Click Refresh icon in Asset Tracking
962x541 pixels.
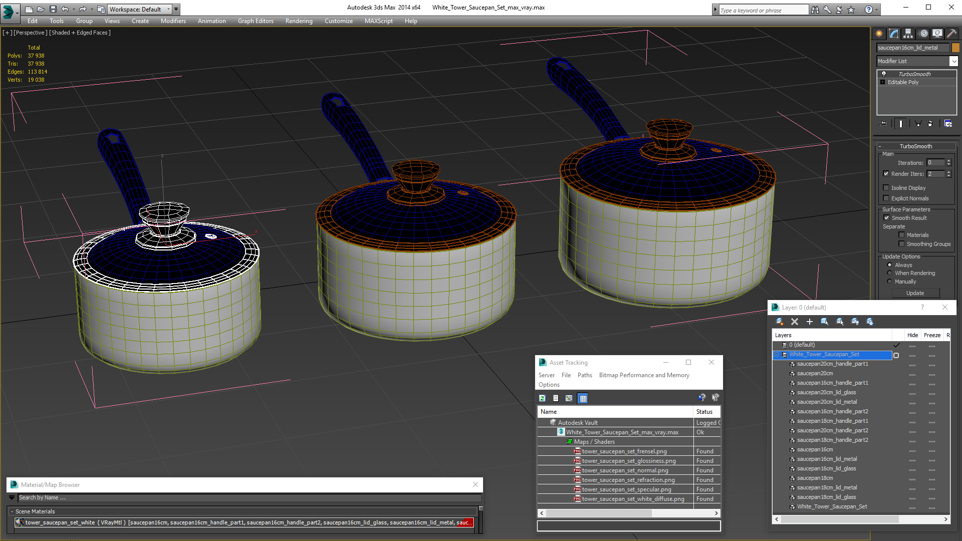coord(542,398)
